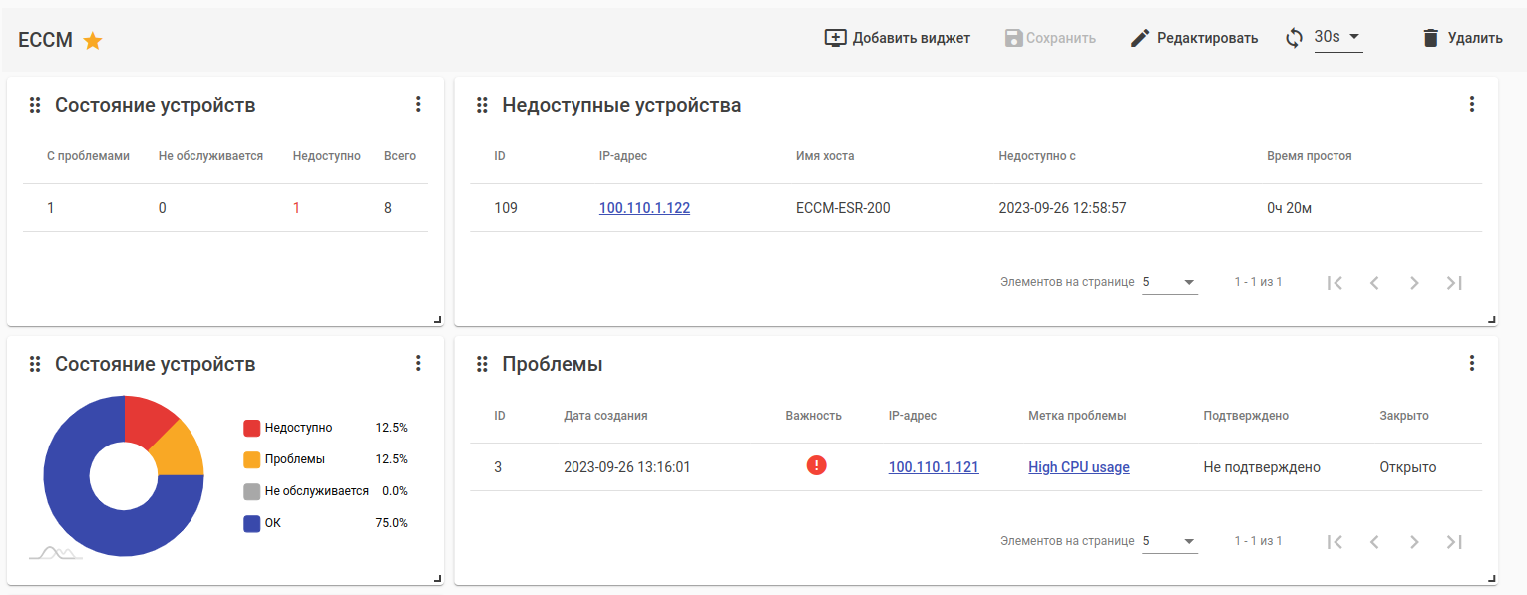Click the trash Delete icon
1527x595 pixels.
tap(1431, 38)
